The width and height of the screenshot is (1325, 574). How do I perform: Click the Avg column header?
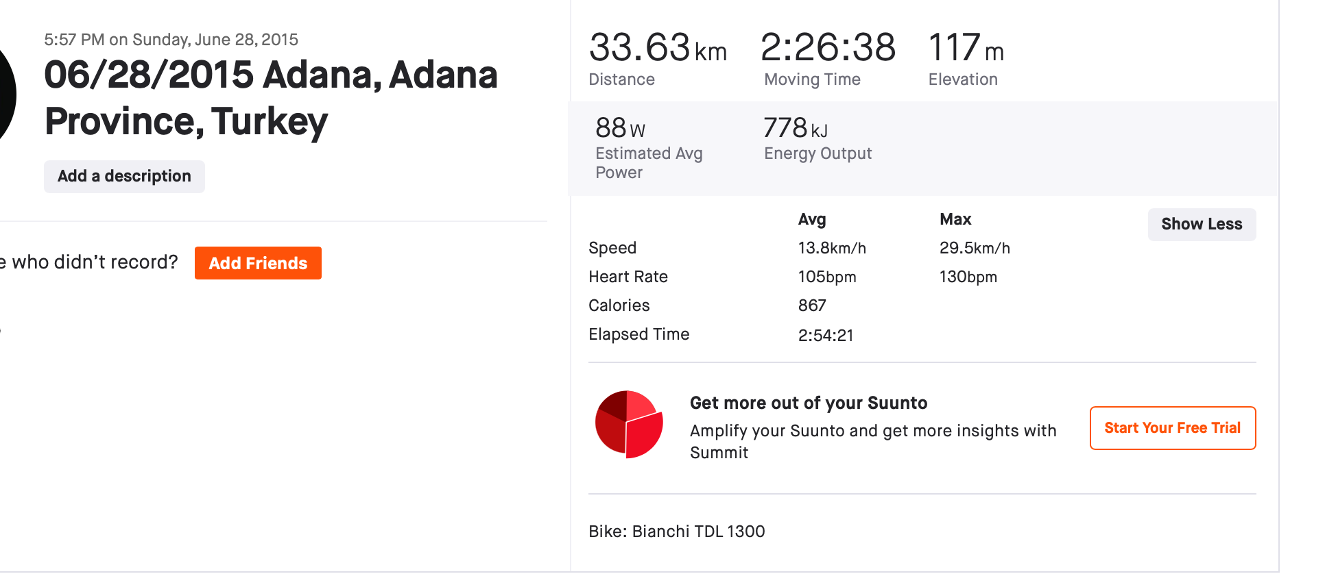[812, 219]
